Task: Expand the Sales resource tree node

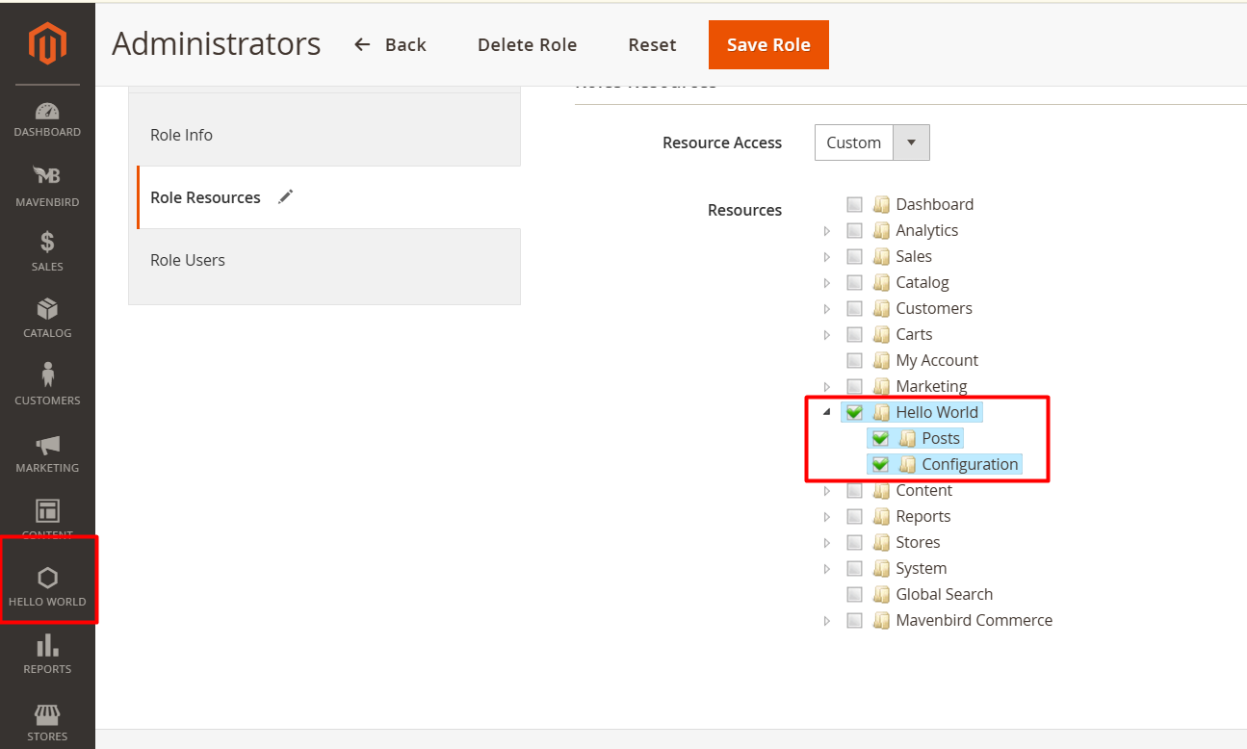Action: (x=826, y=257)
